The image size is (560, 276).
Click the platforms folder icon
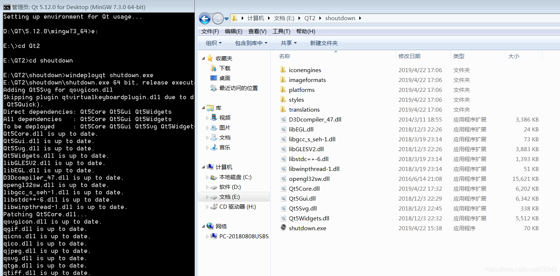[x=283, y=90]
